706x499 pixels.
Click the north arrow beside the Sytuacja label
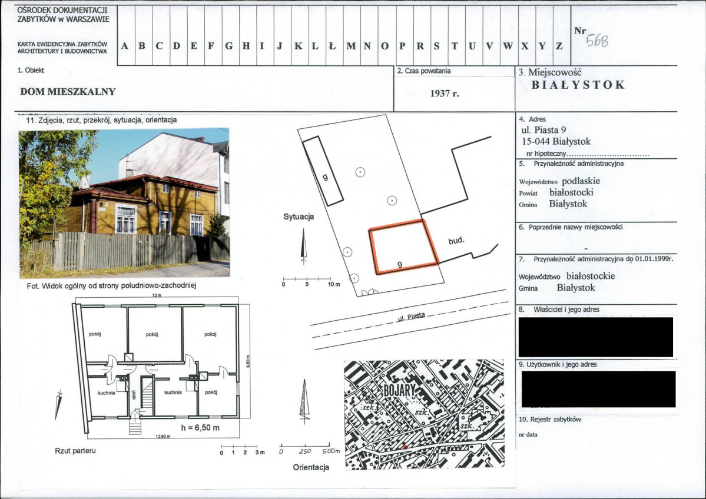point(303,245)
